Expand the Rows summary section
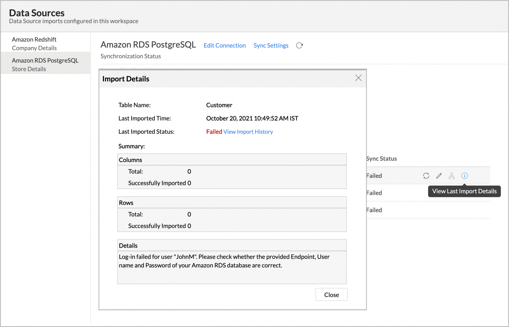This screenshot has width=509, height=327. (126, 202)
